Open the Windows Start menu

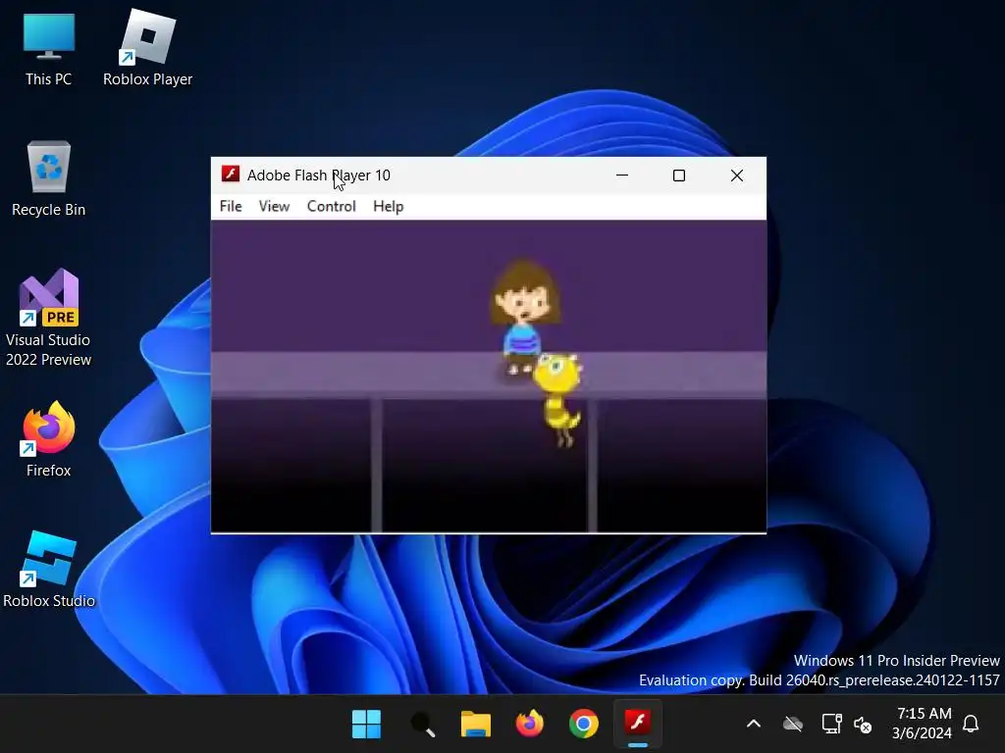367,725
